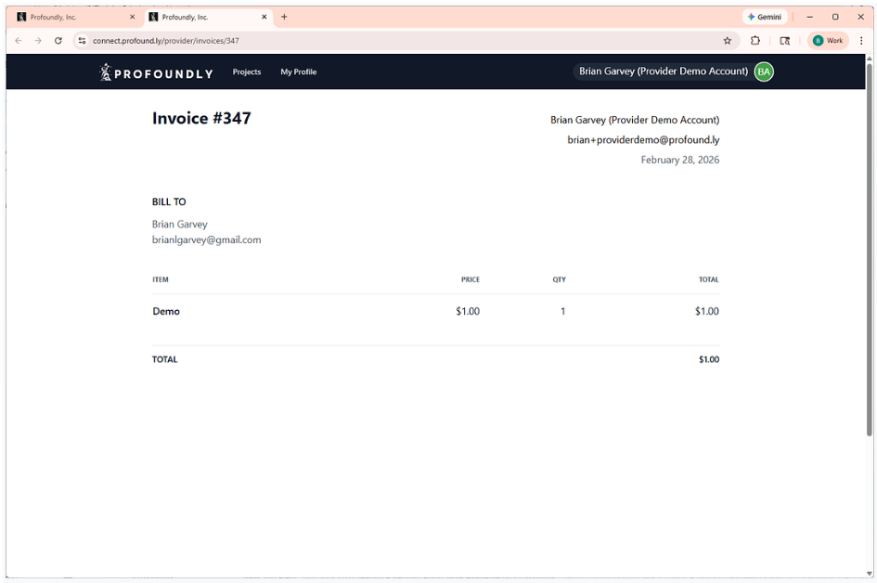The height and width of the screenshot is (583, 877).
Task: Open the Chrome extensions puzzle icon
Action: [x=754, y=41]
